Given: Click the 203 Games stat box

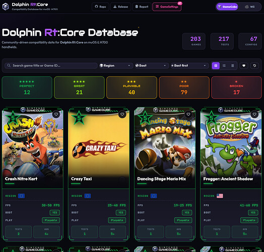Looking at the screenshot, I should (194, 41).
